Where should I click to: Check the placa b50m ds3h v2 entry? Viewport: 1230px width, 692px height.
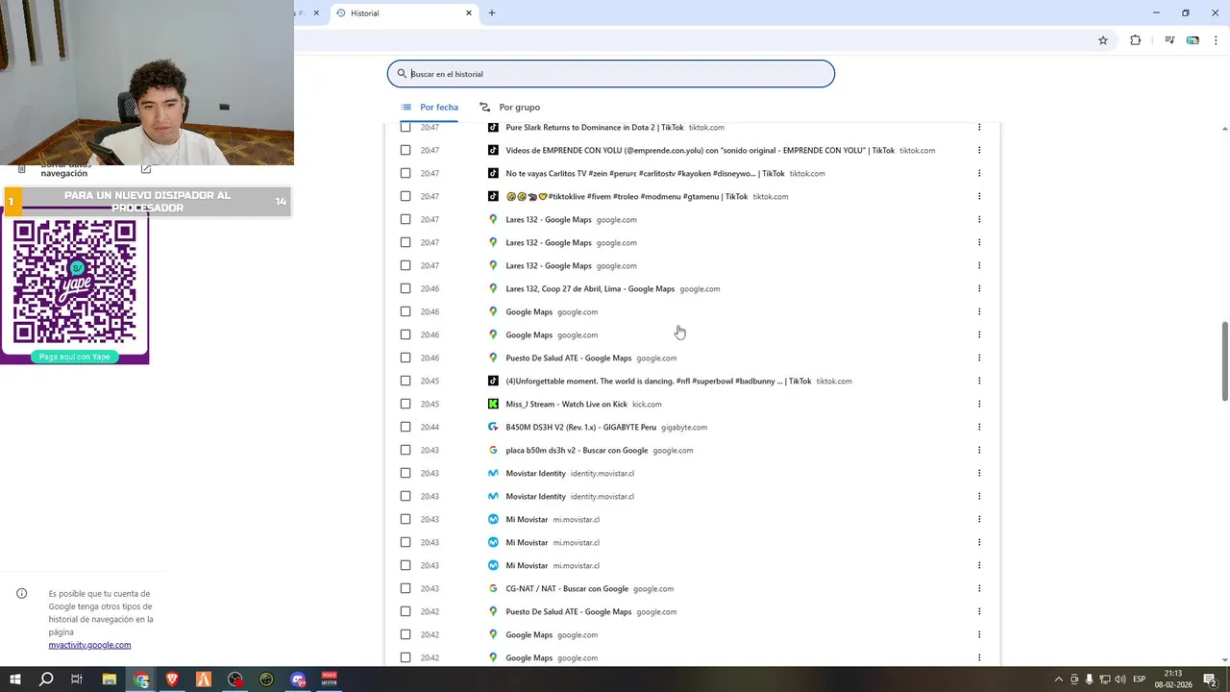click(x=406, y=450)
